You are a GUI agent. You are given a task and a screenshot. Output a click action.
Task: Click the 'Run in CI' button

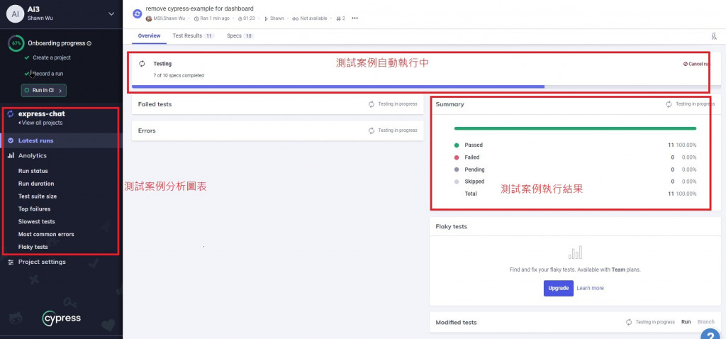click(x=43, y=90)
